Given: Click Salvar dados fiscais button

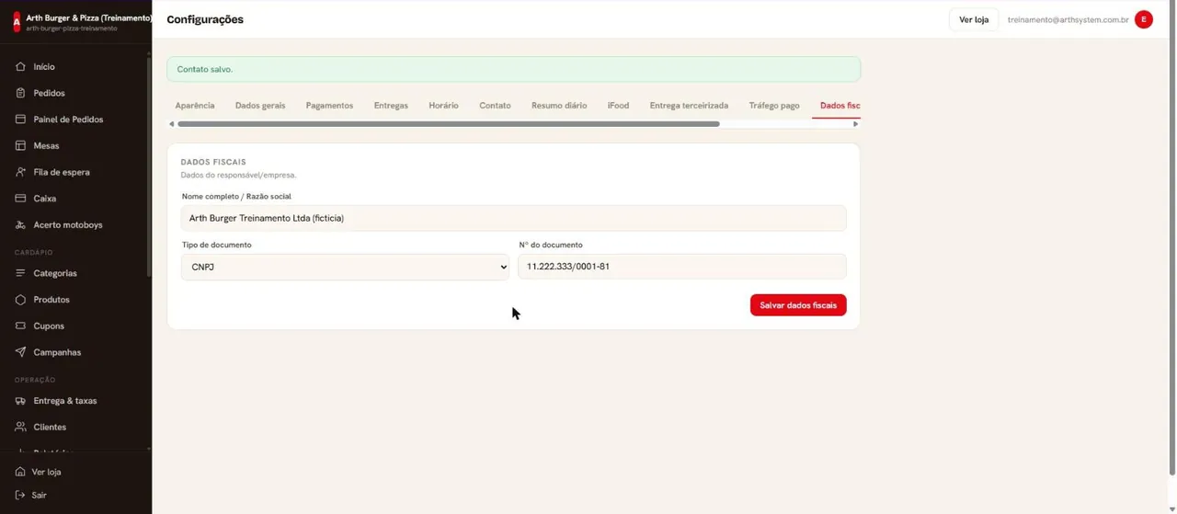Looking at the screenshot, I should click(x=798, y=305).
